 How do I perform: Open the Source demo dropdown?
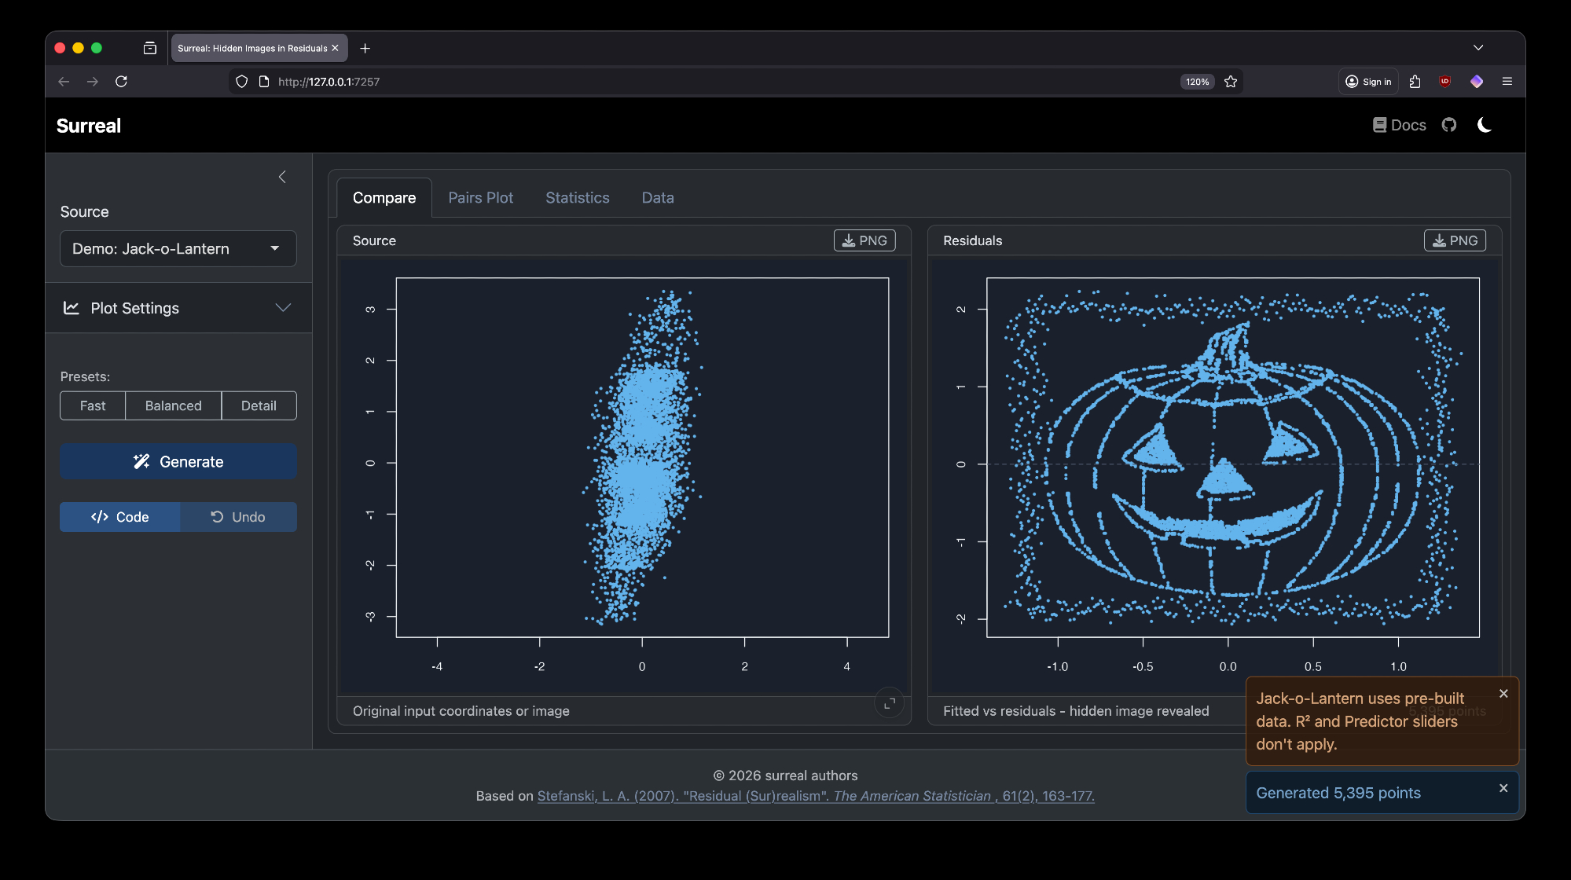178,248
